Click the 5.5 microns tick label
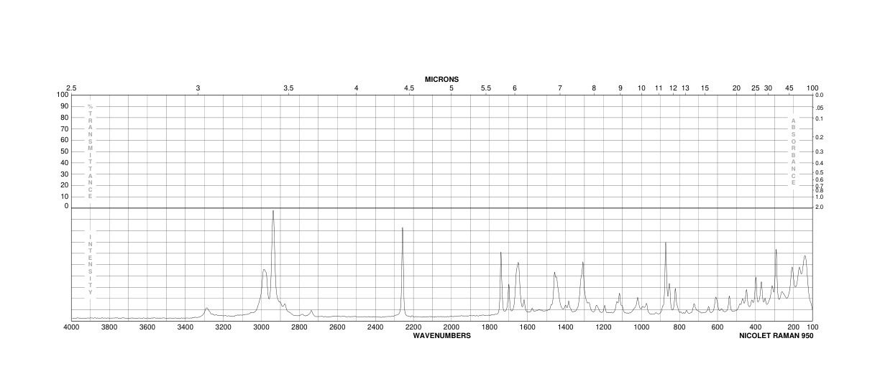Viewport: 880px width, 379px height. [486, 88]
